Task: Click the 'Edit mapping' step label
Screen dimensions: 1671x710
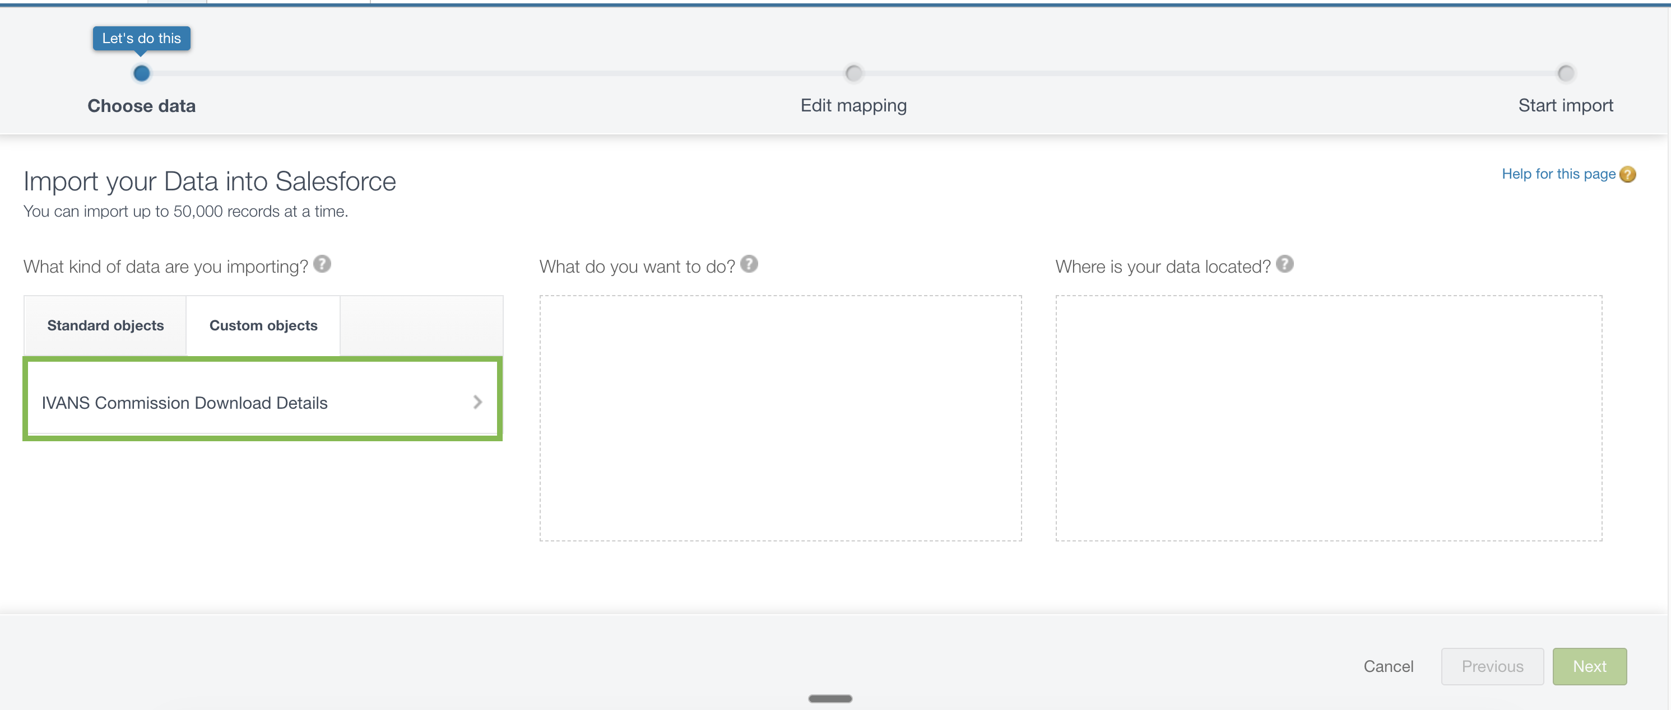Action: point(853,106)
